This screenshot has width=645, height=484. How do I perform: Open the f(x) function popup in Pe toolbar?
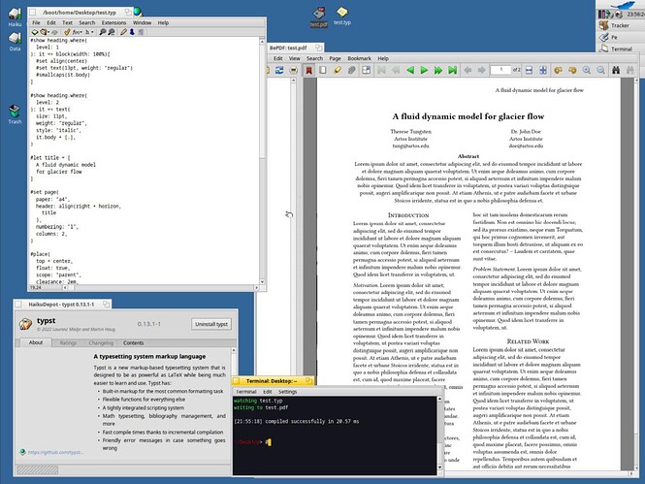pos(77,32)
